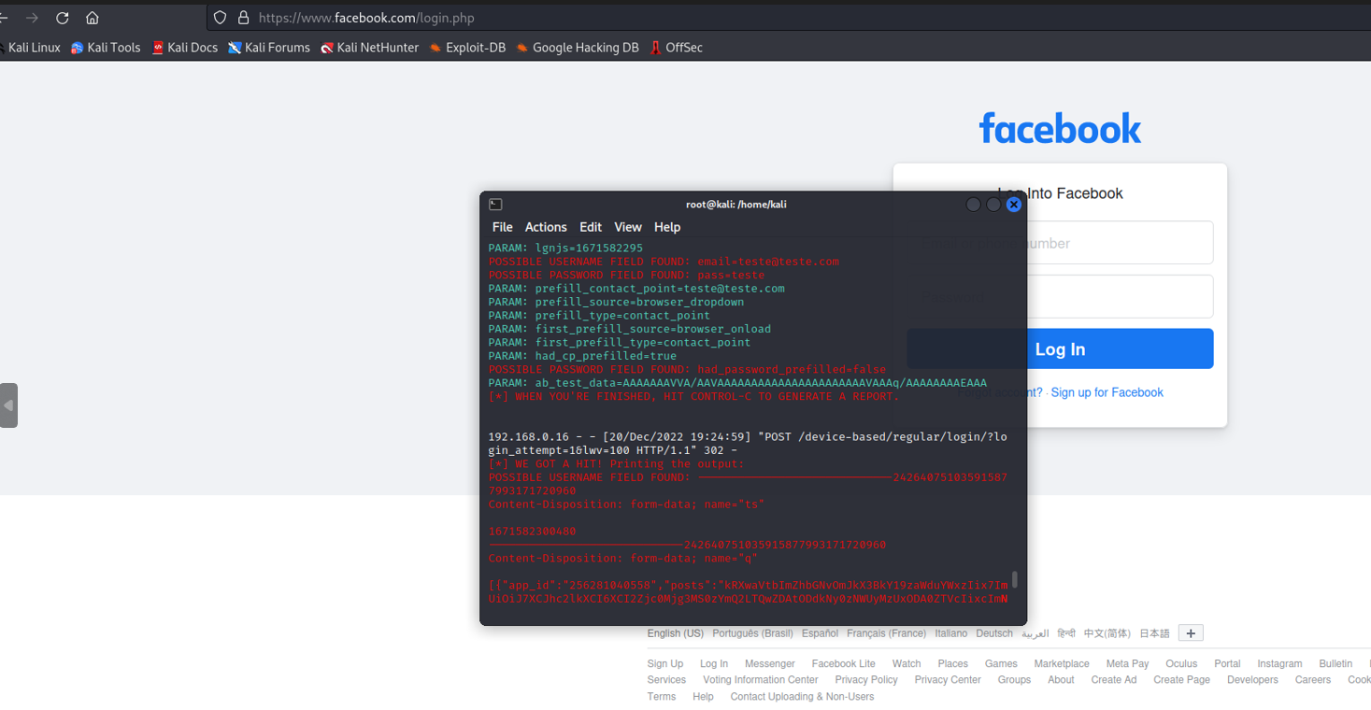Click the blue Log In button
1371x710 pixels.
[1060, 348]
